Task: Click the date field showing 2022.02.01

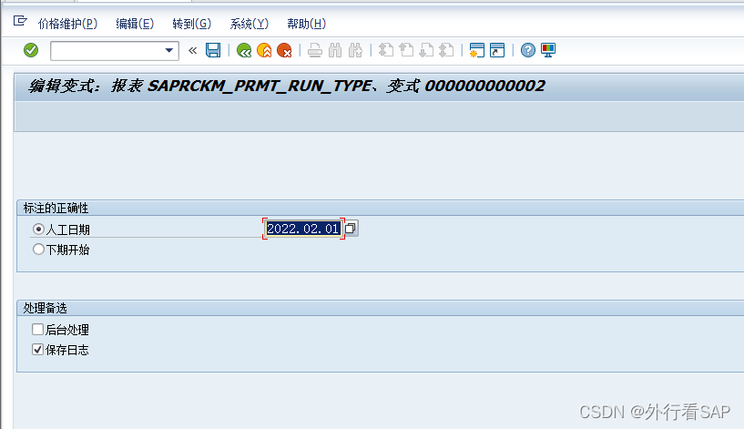Action: tap(303, 229)
